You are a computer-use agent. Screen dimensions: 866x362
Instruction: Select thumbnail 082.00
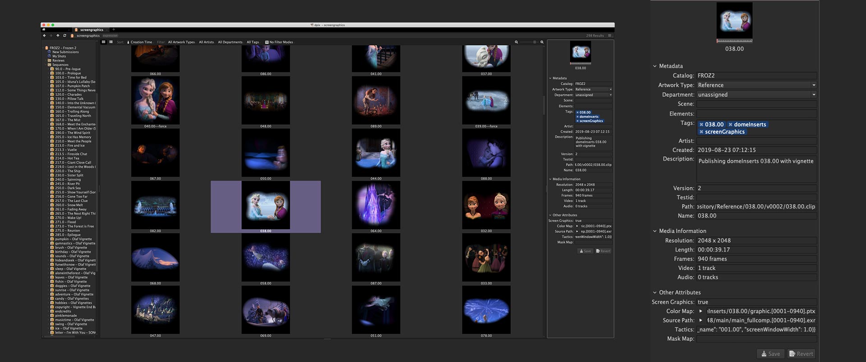pos(155,205)
